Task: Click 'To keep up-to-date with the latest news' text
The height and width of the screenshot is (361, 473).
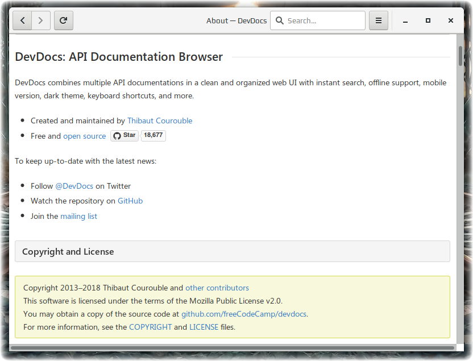Action: (x=86, y=161)
